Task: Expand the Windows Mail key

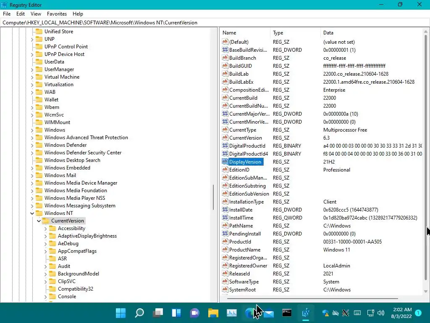Action: (32, 175)
